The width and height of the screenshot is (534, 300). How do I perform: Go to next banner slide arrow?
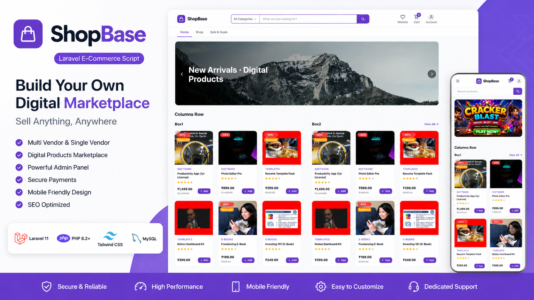[x=432, y=74]
